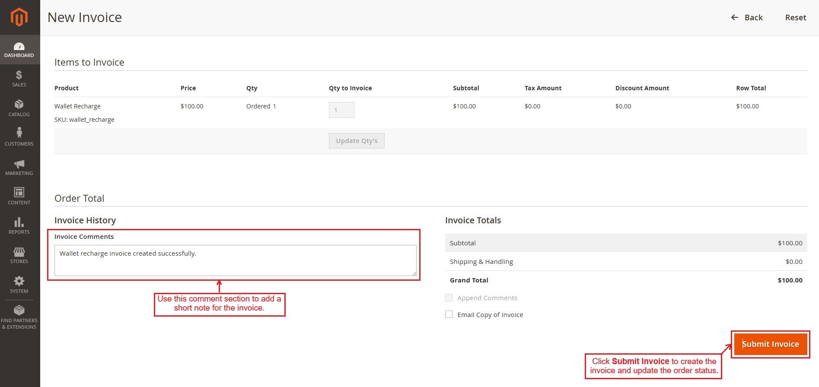Open the Catalog box icon
Viewport: 819px width, 387px height.
tap(19, 105)
